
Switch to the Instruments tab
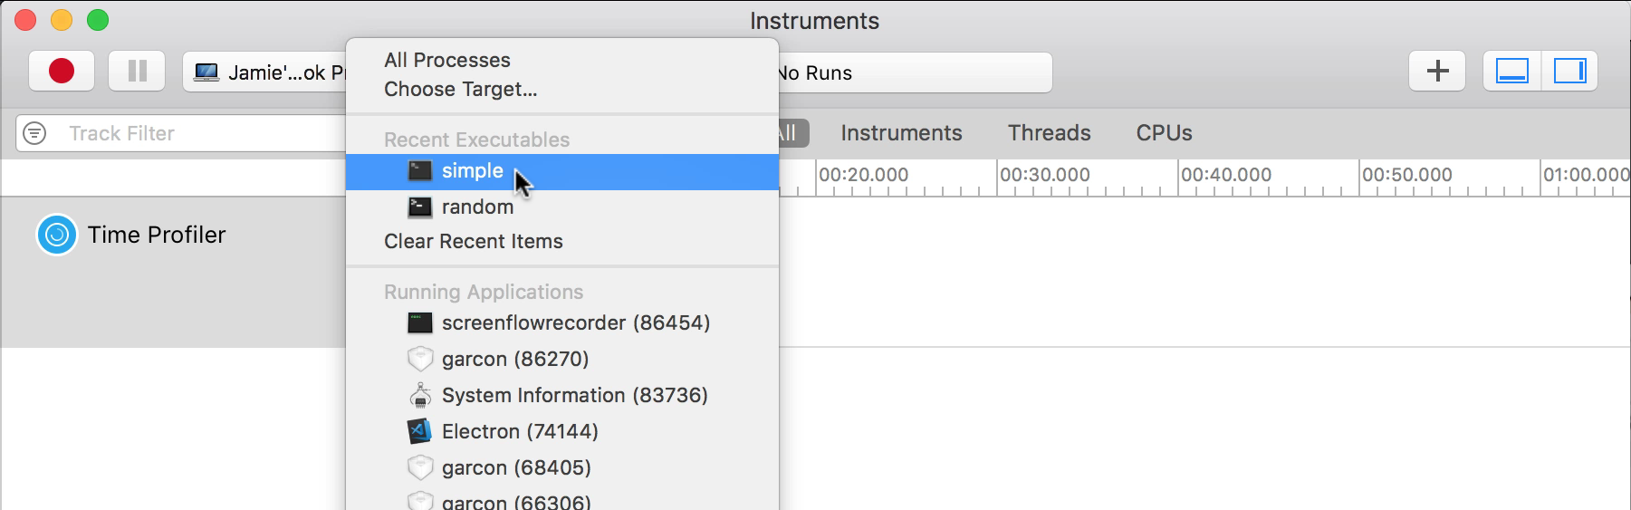click(901, 133)
